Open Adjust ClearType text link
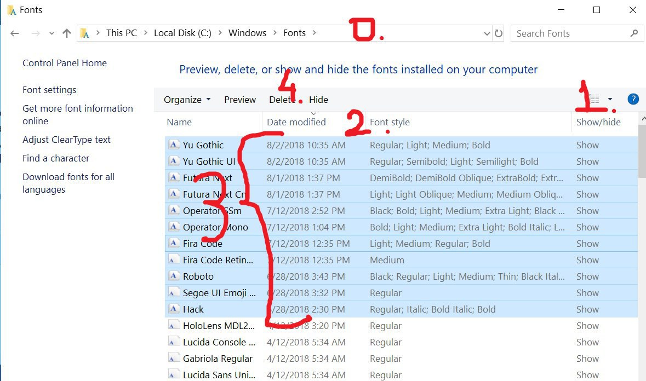This screenshot has width=646, height=381. click(x=66, y=140)
